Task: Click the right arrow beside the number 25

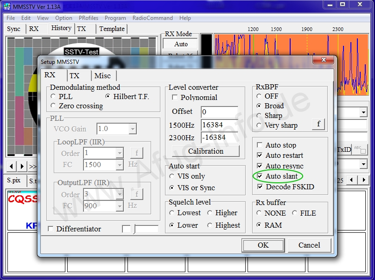Action: [x=364, y=180]
